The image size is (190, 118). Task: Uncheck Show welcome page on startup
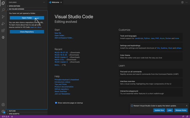click(56, 103)
